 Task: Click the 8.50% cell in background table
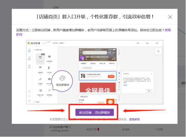point(126,129)
